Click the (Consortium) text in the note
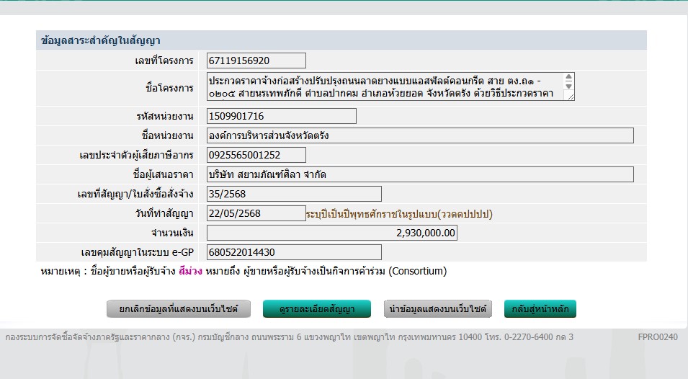 tap(418, 271)
